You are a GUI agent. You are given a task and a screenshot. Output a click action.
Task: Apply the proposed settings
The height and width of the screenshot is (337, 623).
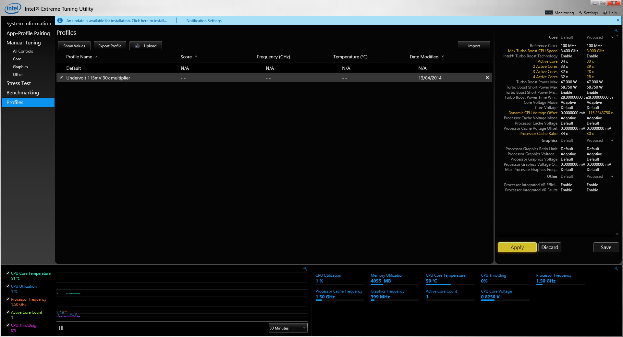coord(517,247)
